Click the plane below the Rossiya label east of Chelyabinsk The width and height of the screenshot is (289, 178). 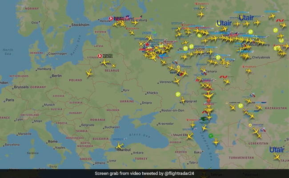point(248,71)
